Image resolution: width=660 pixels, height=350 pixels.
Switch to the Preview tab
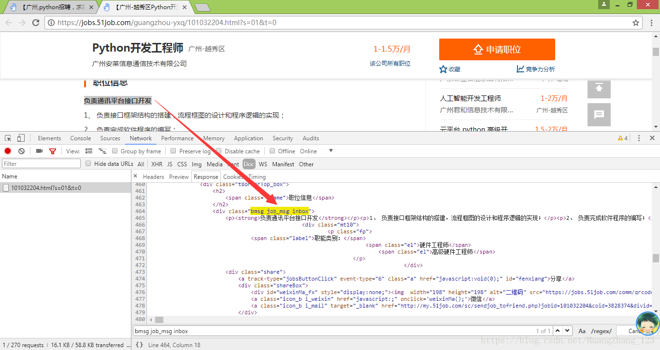(x=179, y=177)
